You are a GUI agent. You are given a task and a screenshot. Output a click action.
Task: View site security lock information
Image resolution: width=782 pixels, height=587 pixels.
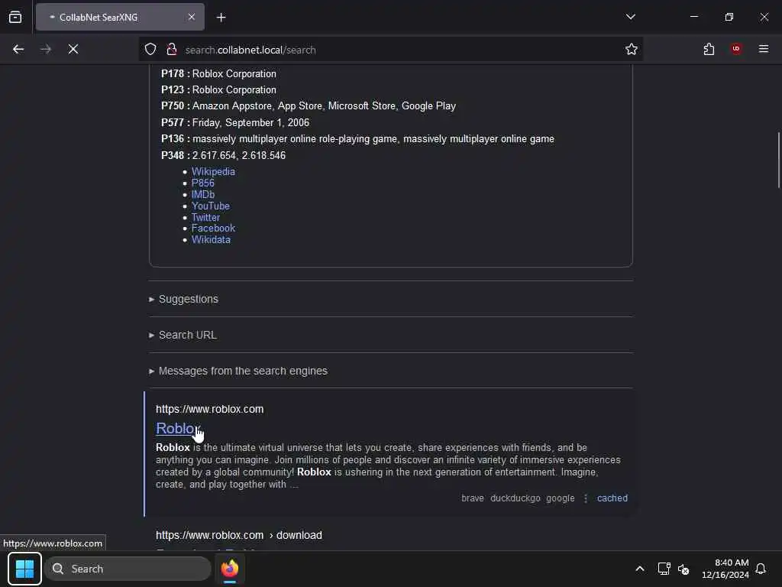(172, 50)
